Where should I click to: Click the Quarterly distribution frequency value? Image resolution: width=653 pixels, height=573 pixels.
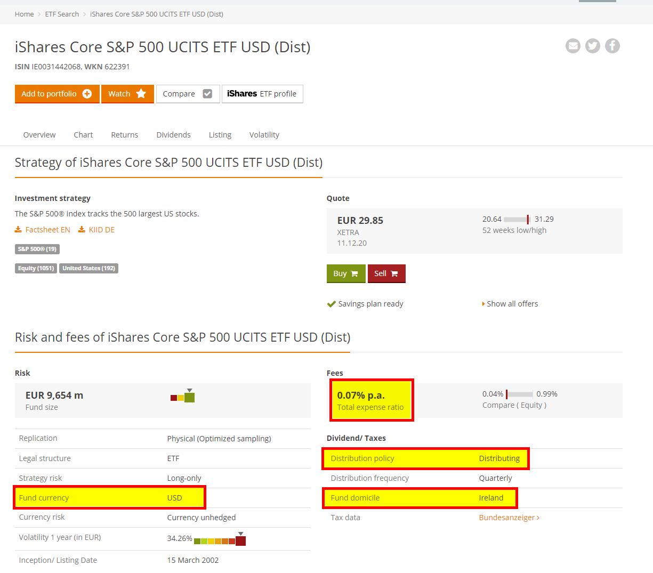pyautogui.click(x=495, y=478)
